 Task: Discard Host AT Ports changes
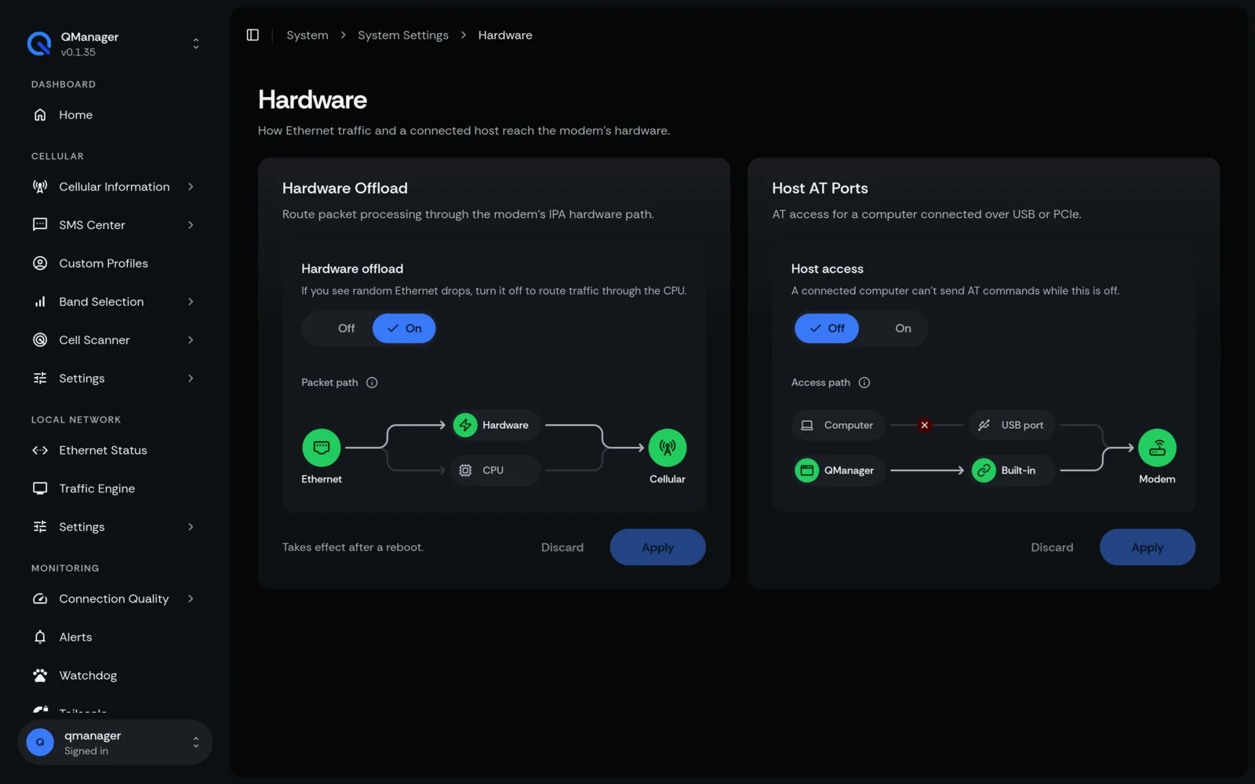pyautogui.click(x=1051, y=547)
